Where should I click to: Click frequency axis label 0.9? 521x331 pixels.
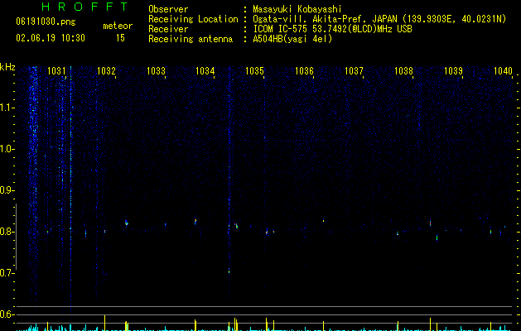click(7, 190)
